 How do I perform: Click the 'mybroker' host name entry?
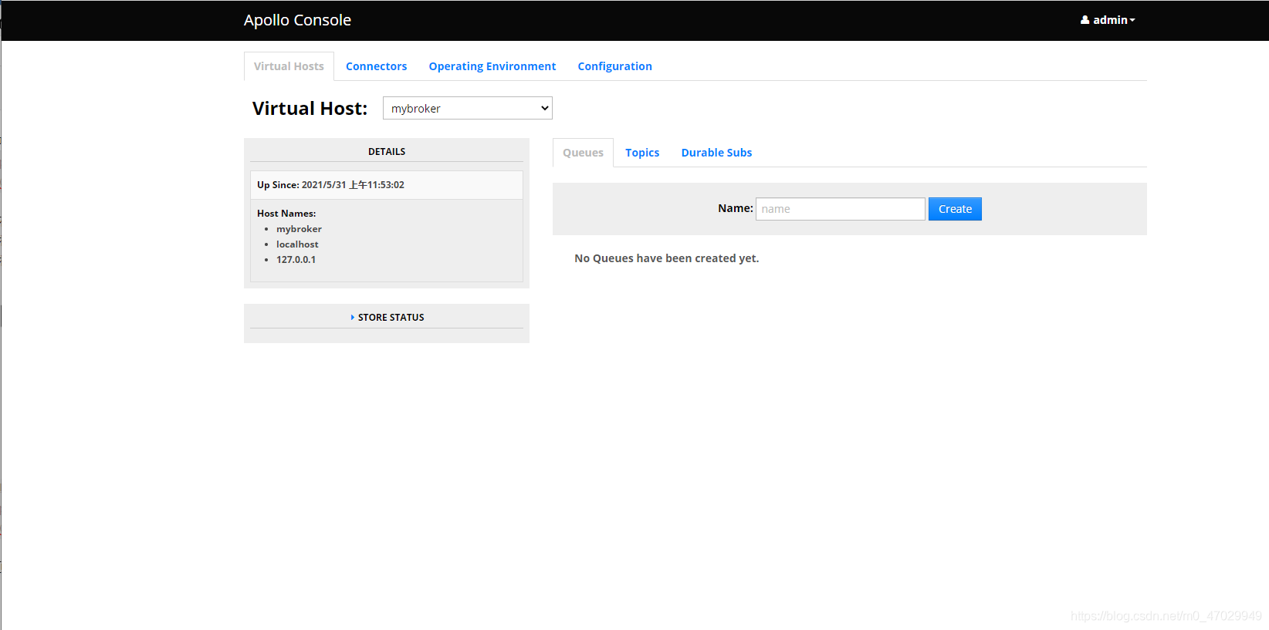(299, 229)
